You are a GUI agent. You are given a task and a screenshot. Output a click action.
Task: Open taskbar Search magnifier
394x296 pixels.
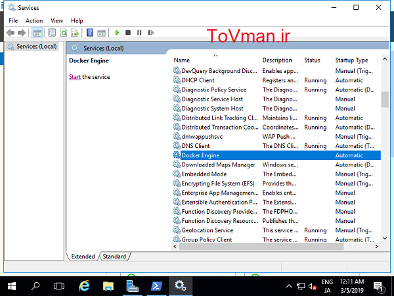pyautogui.click(x=35, y=286)
